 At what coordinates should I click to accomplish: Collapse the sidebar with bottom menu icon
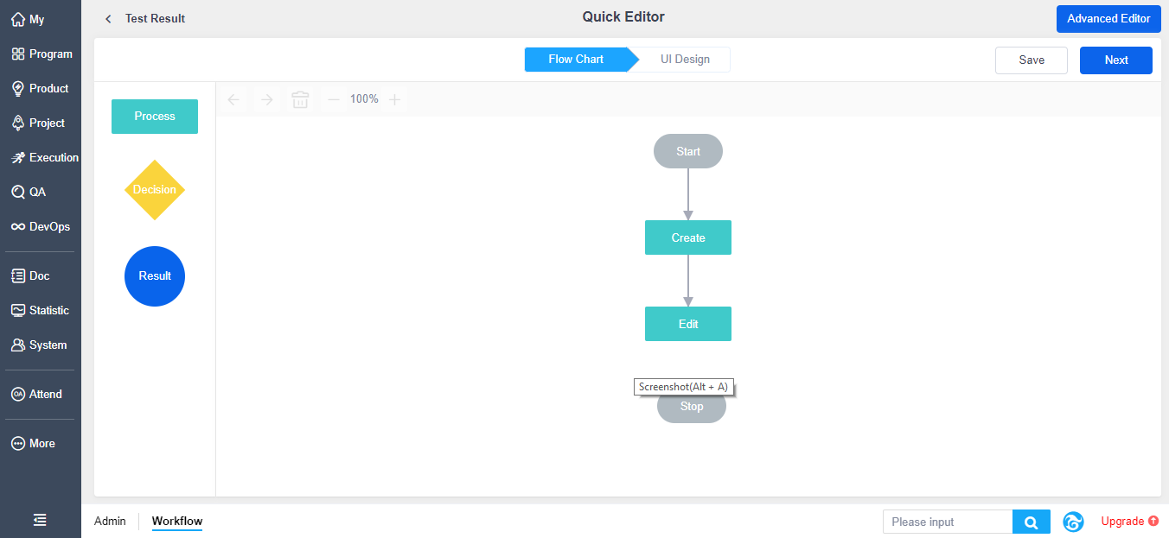tap(40, 520)
